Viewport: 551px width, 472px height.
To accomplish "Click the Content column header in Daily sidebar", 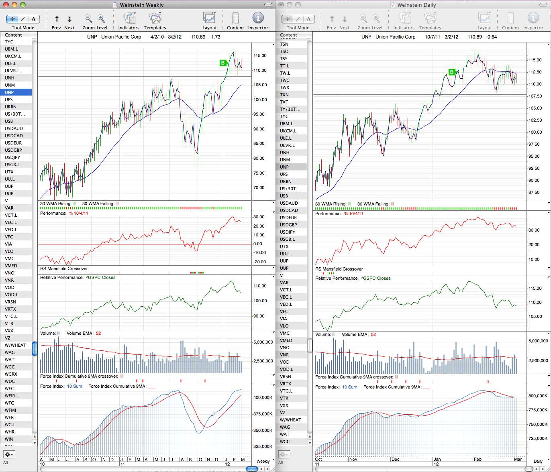I will (291, 35).
